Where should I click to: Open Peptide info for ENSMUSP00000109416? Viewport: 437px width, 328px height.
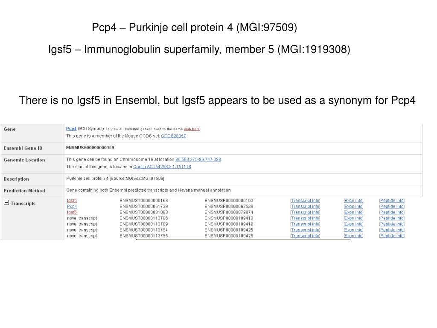click(x=392, y=218)
